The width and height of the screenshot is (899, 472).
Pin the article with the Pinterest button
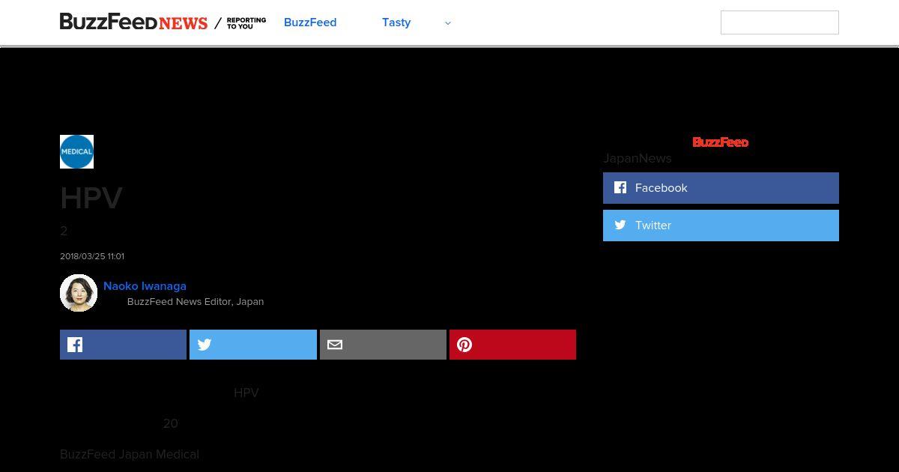tap(512, 345)
